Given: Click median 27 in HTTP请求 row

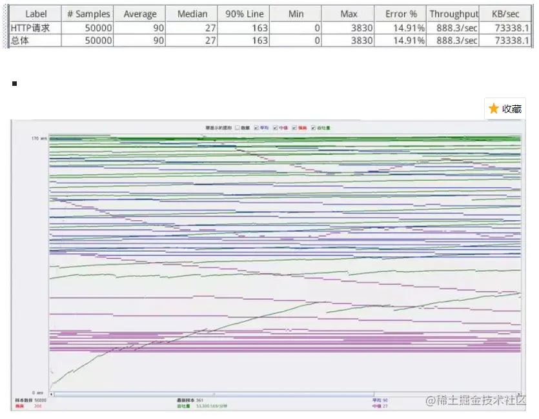Looking at the screenshot, I should point(210,28).
